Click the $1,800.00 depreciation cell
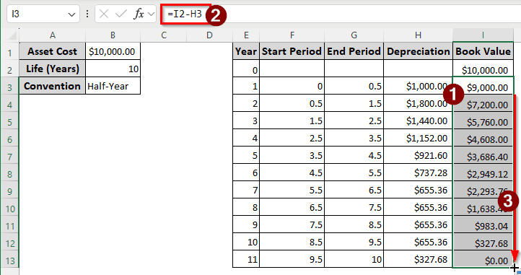 [418, 103]
